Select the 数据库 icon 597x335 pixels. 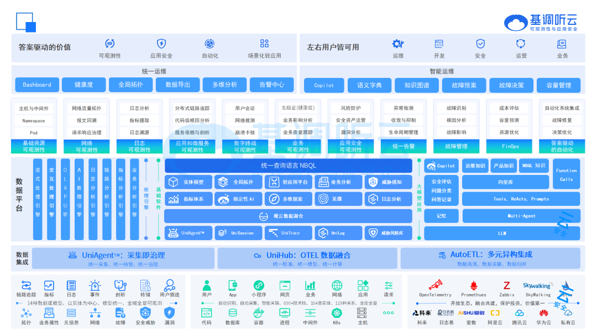(233, 313)
